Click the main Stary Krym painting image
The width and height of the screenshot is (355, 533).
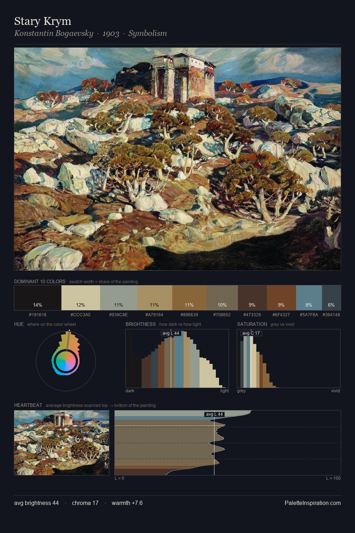point(177,159)
